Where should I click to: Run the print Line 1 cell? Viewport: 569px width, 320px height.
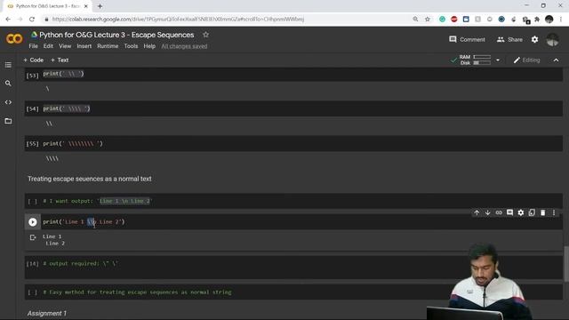(x=33, y=222)
